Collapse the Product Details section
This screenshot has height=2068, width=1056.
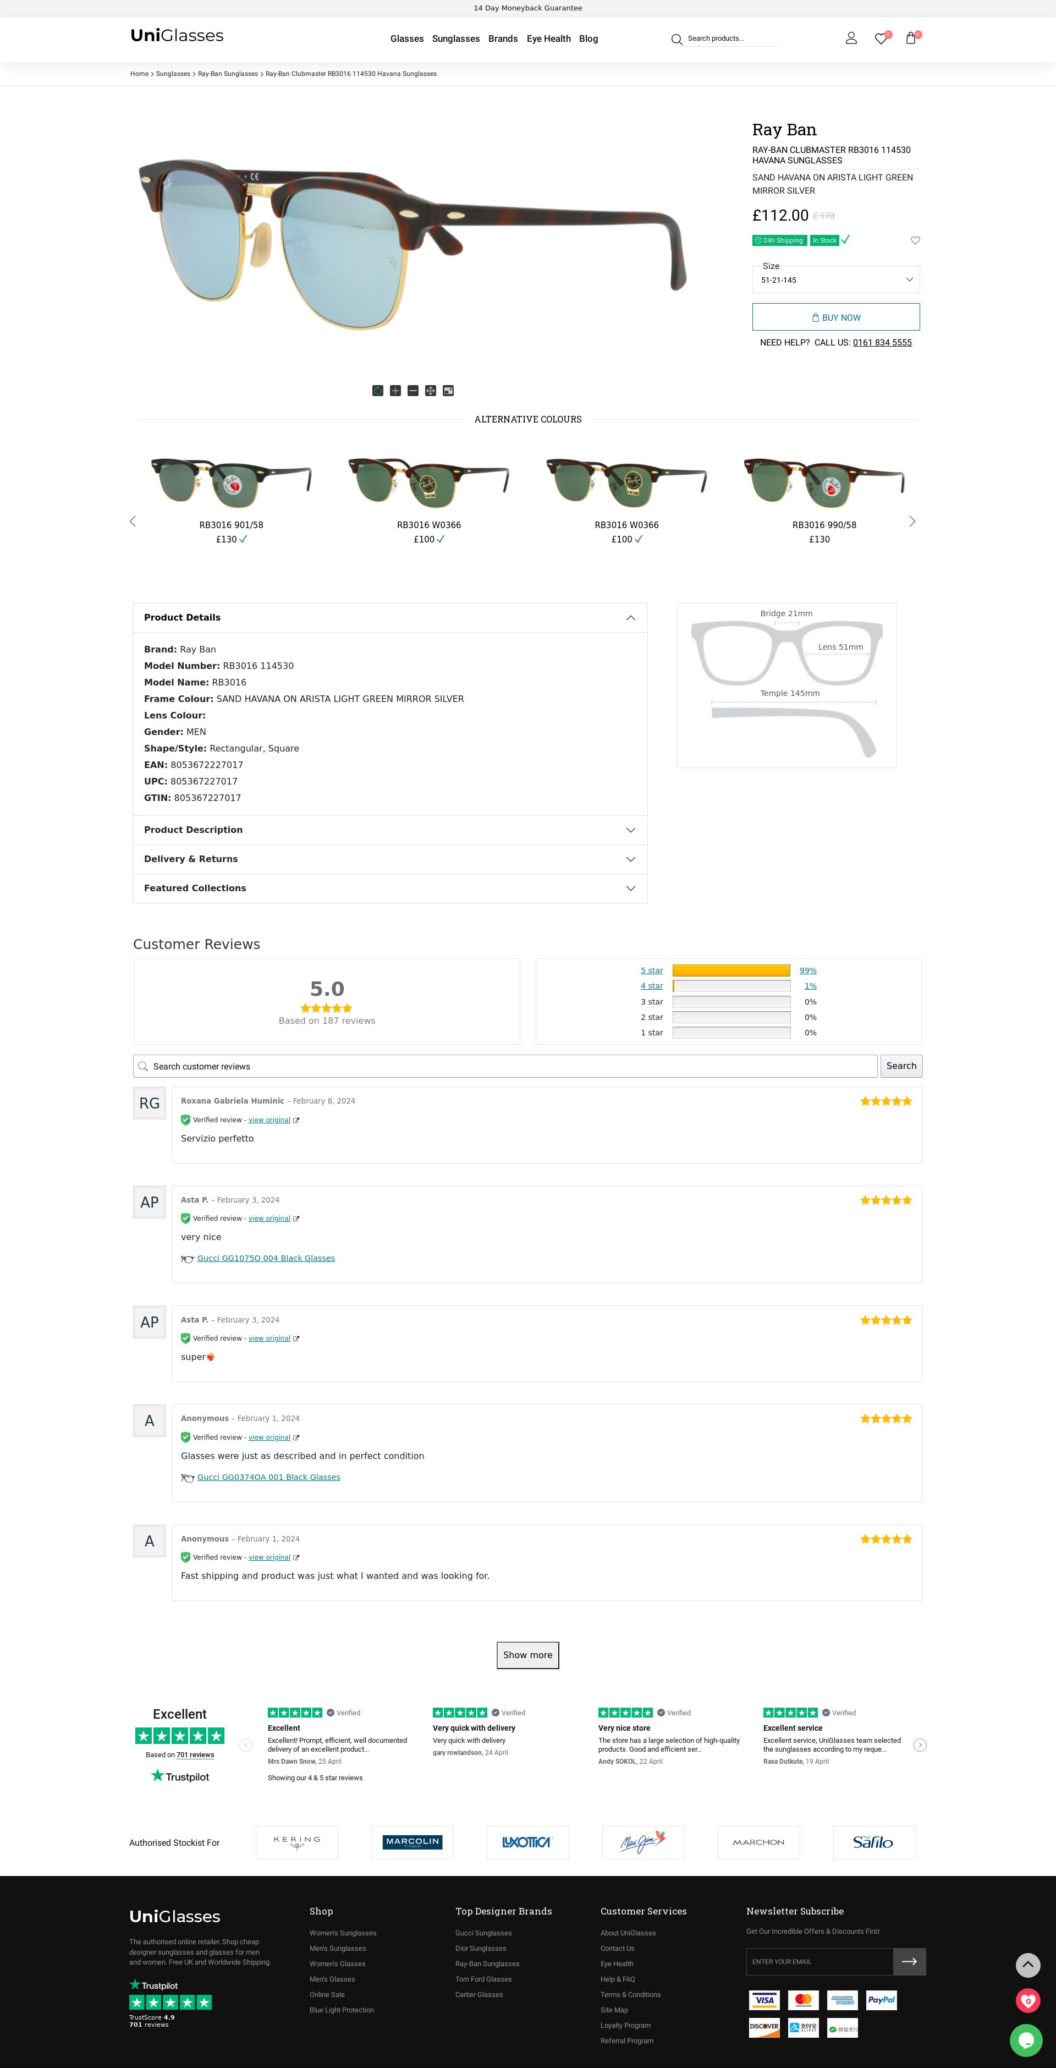point(390,617)
